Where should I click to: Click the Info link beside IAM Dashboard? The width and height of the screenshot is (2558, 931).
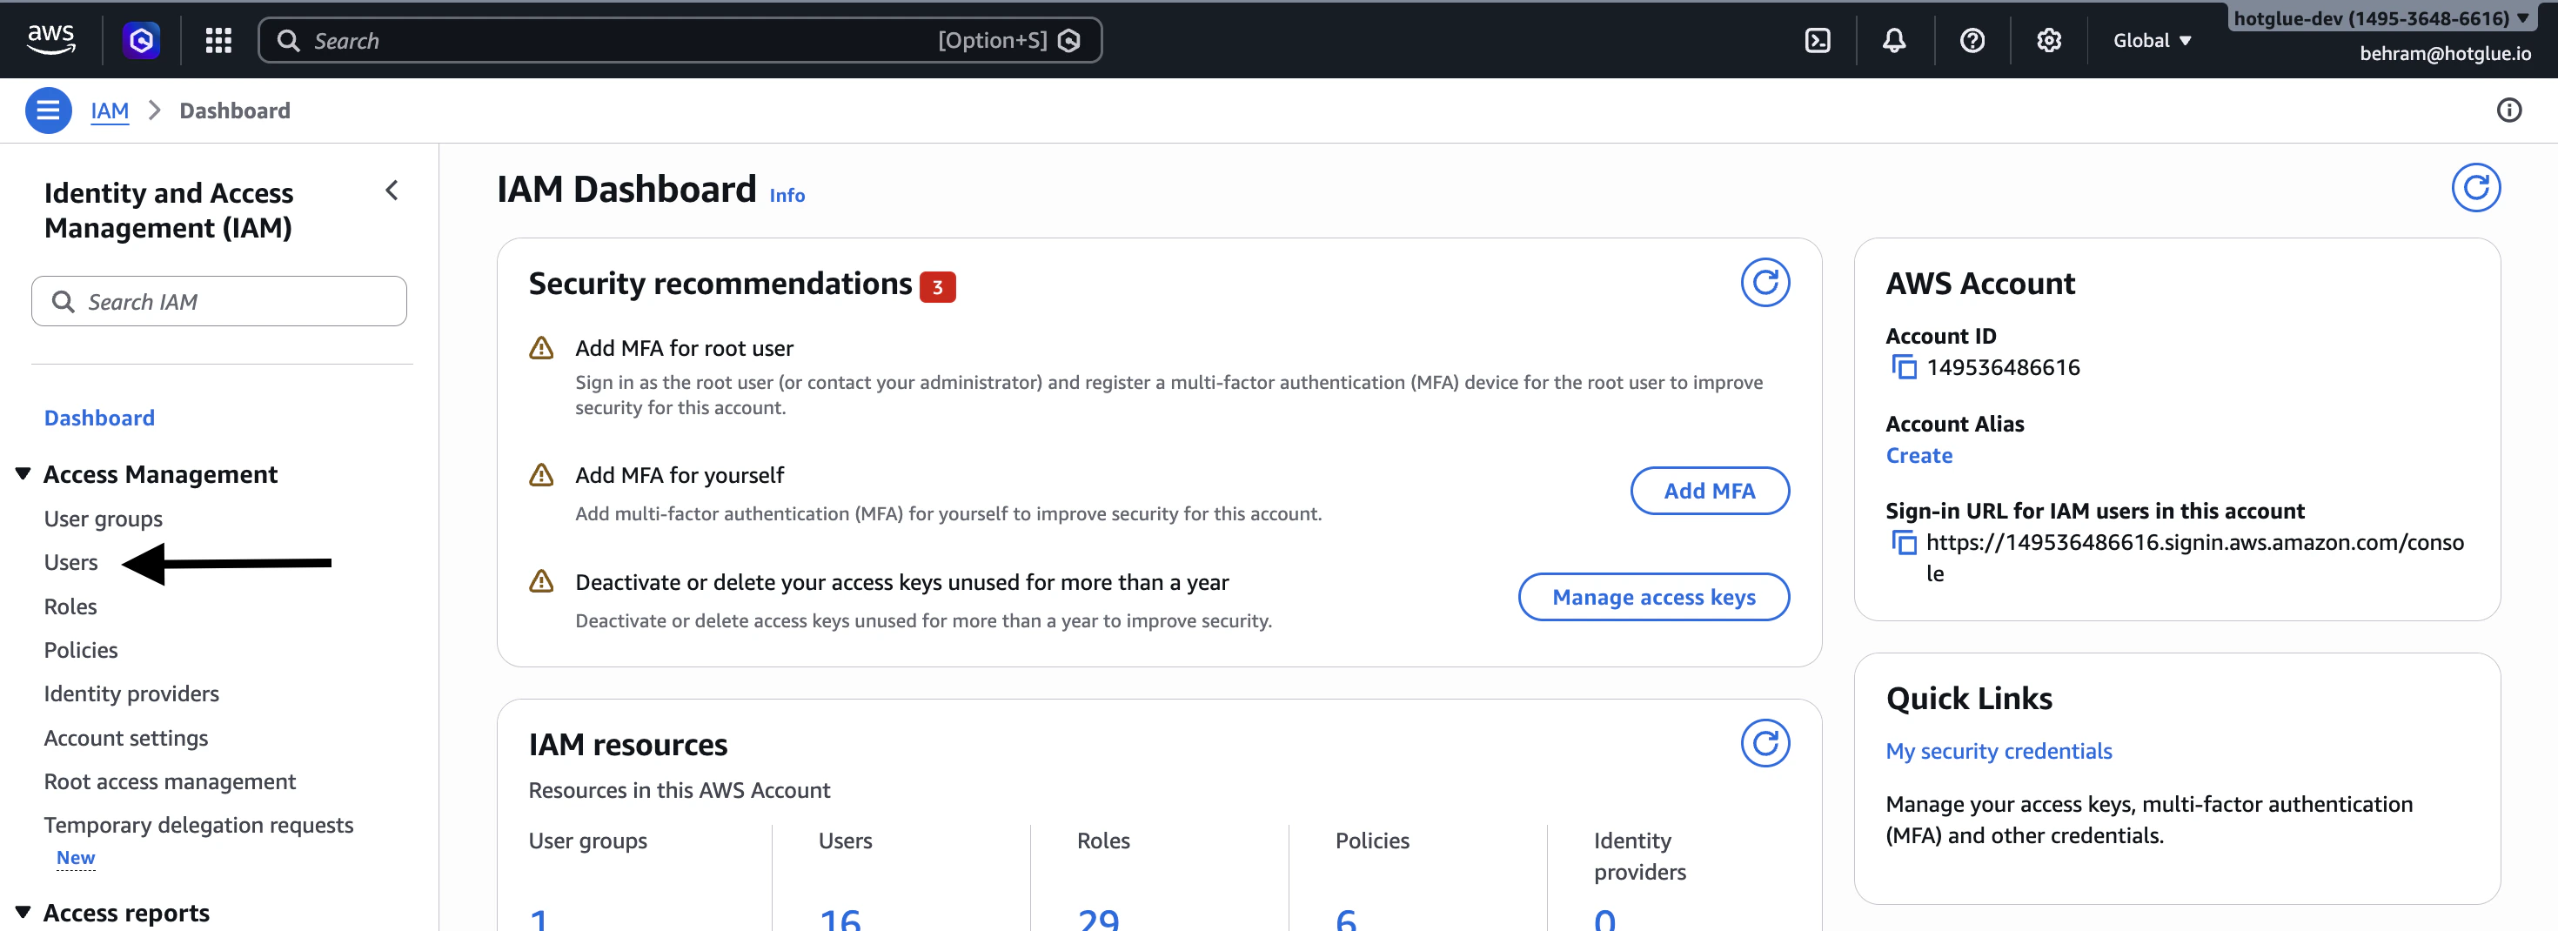coord(787,196)
